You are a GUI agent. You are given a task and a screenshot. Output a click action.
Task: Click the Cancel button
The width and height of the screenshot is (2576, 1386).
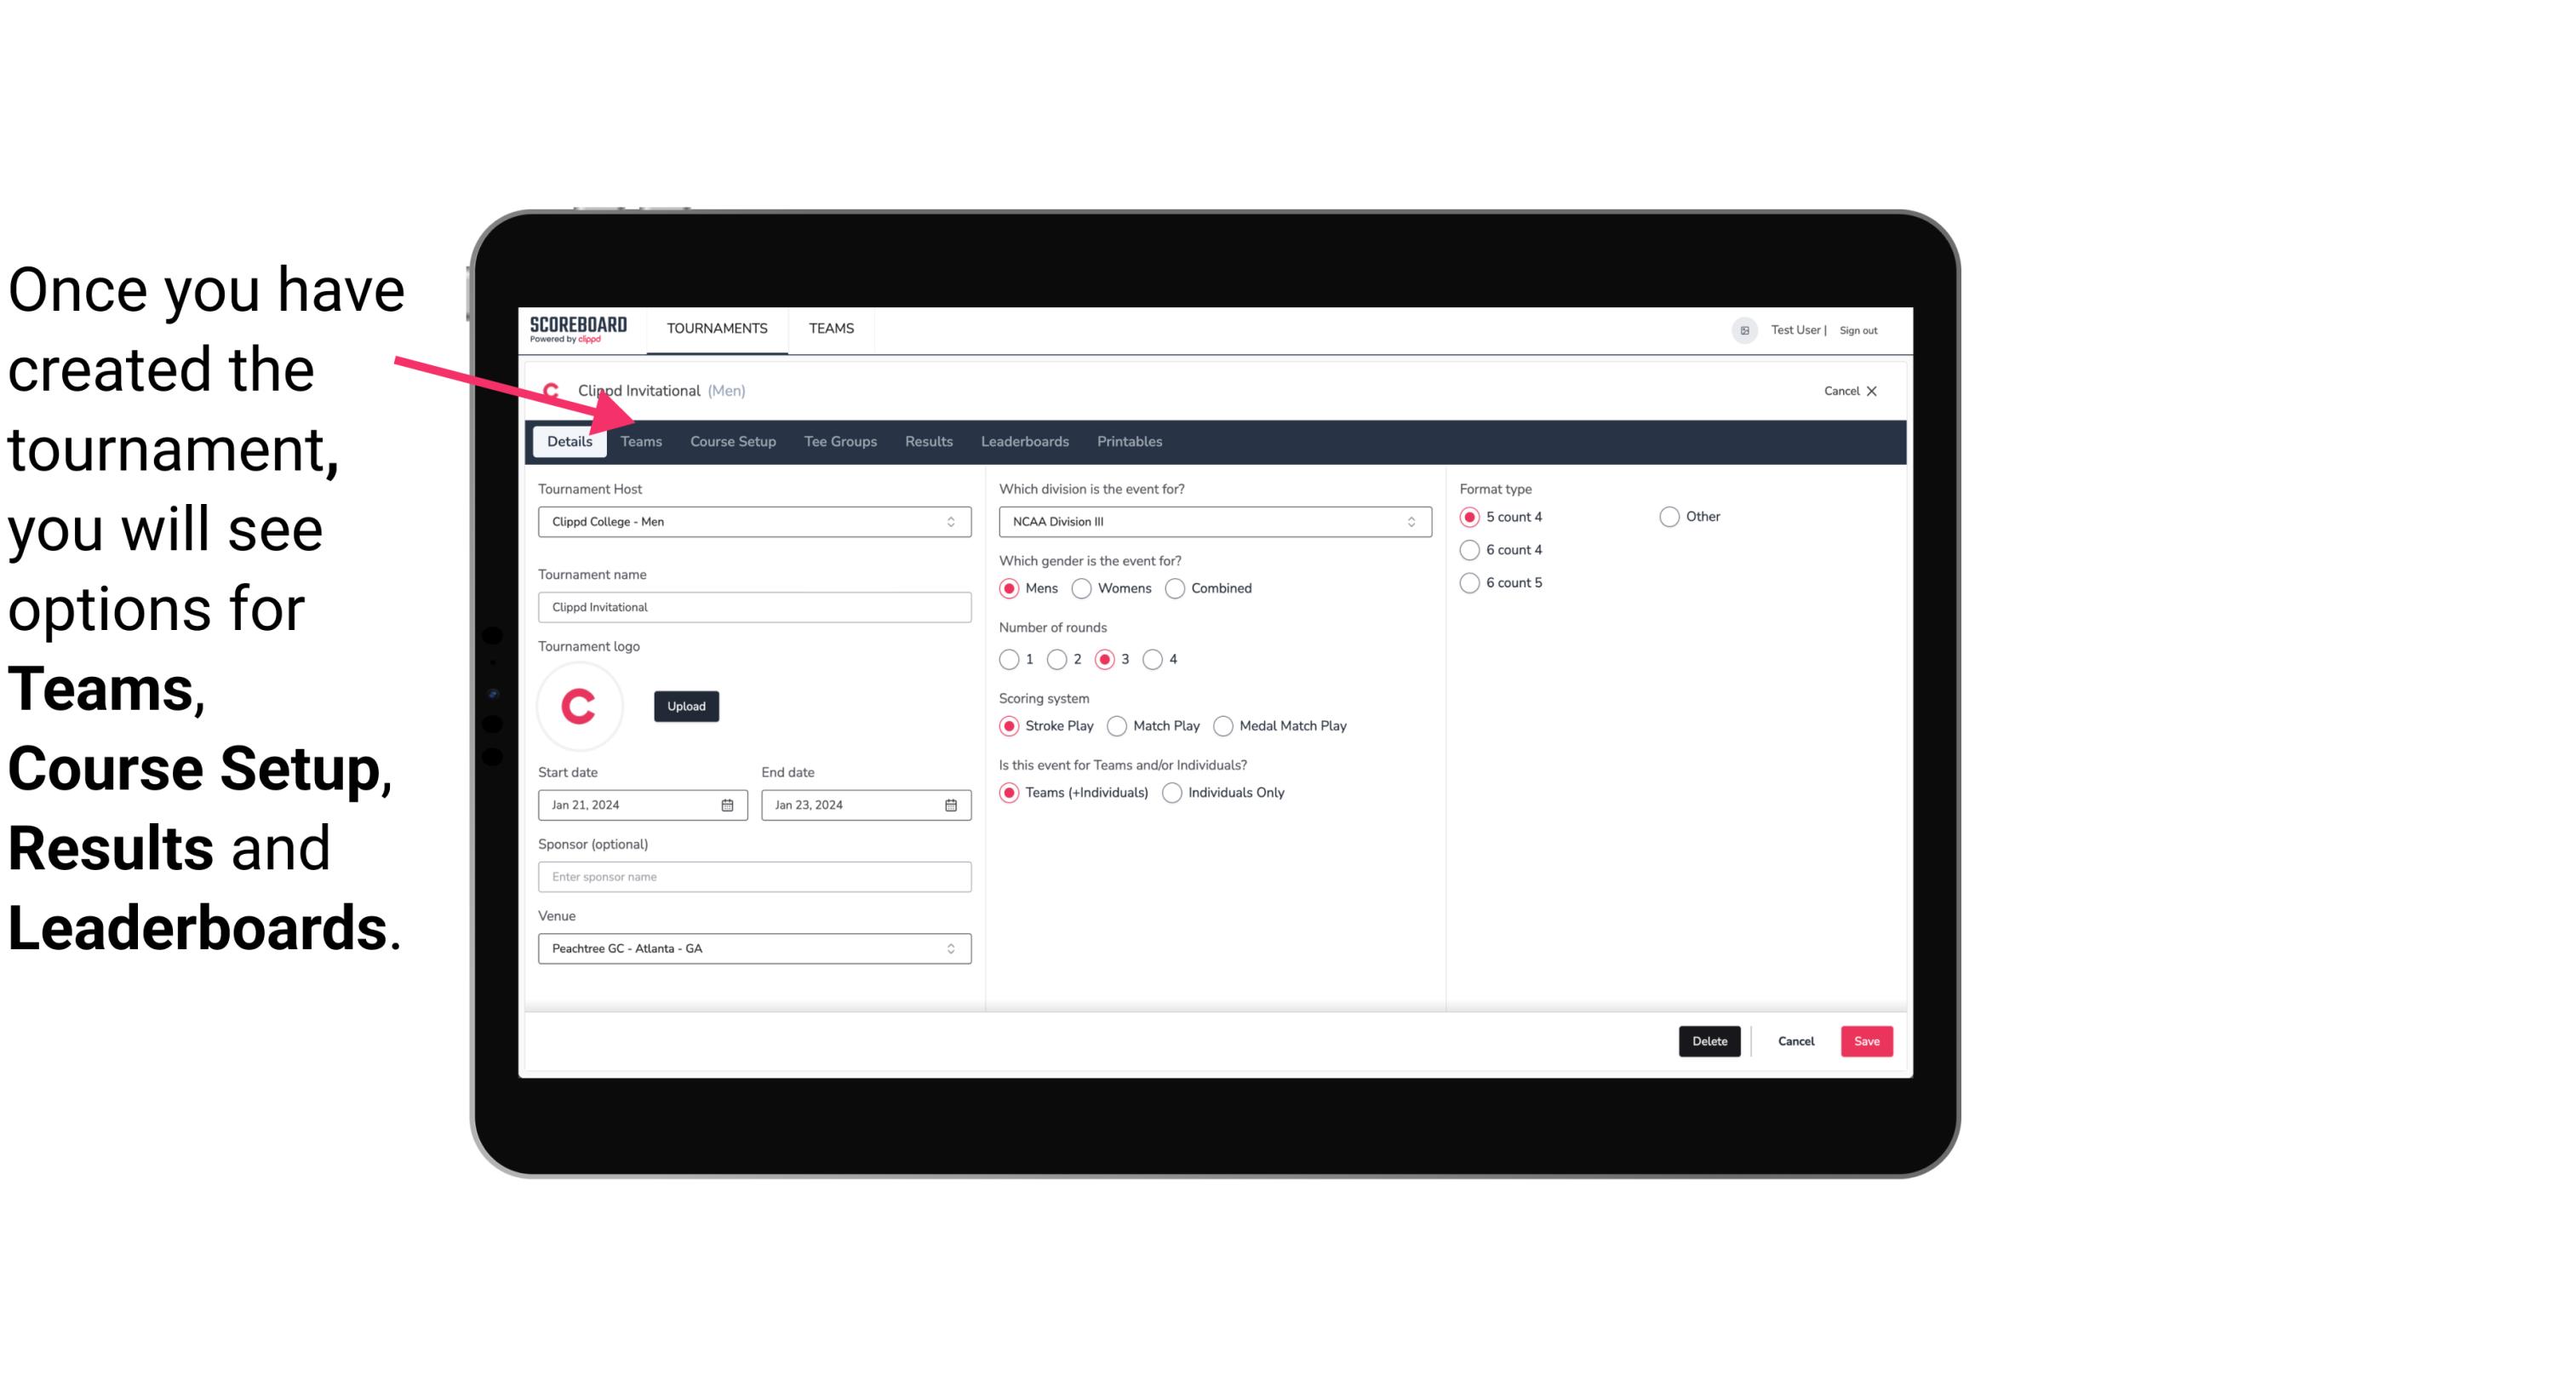(x=1793, y=1041)
